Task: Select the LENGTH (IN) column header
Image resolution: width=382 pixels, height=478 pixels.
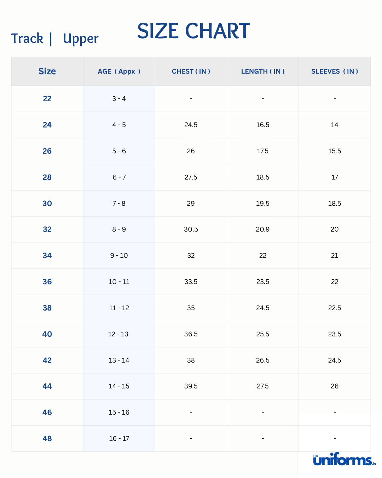Action: pos(263,72)
